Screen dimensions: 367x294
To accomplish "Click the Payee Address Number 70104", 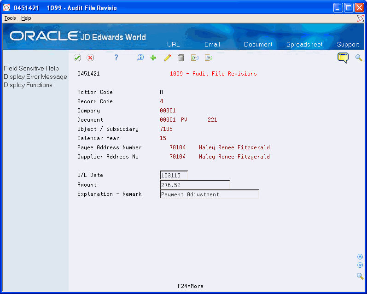I will [x=177, y=147].
